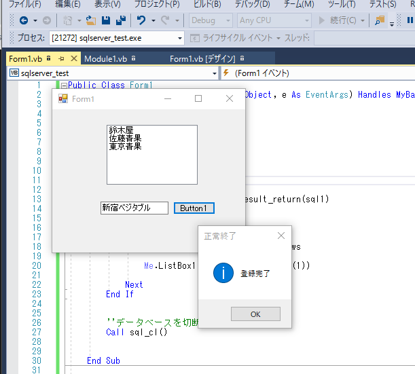The width and height of the screenshot is (415, 374).
Task: Click the New Project toolbar icon
Action: click(68, 20)
